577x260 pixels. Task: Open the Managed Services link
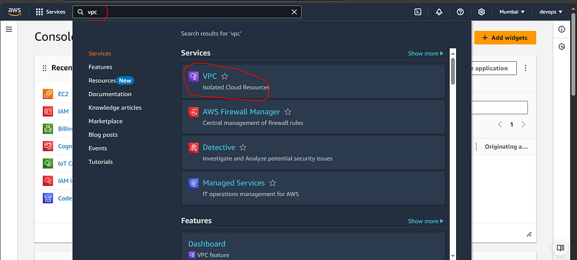pos(234,183)
